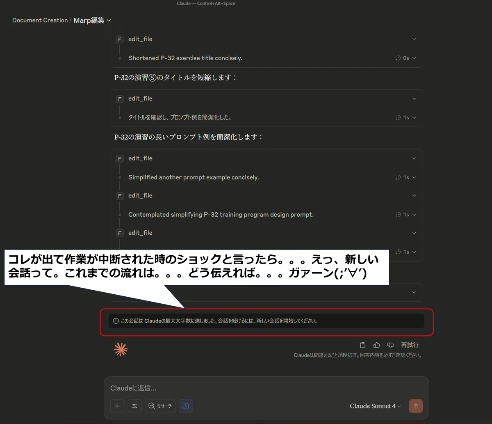This screenshot has height=424, width=492.
Task: Open the Document Creation project breadcrumb
Action: tap(40, 20)
